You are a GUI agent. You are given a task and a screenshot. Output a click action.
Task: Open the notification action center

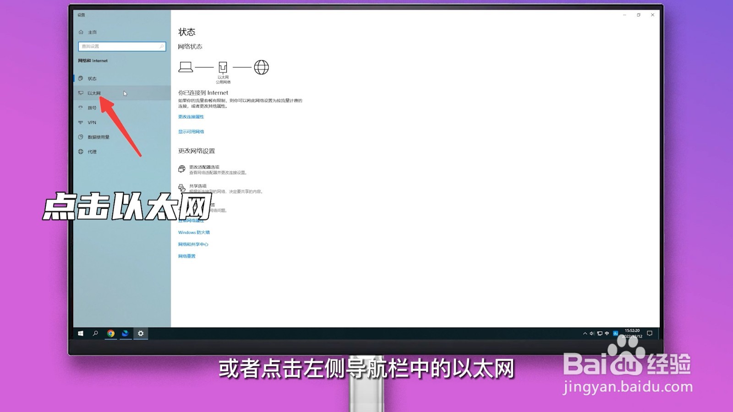650,333
